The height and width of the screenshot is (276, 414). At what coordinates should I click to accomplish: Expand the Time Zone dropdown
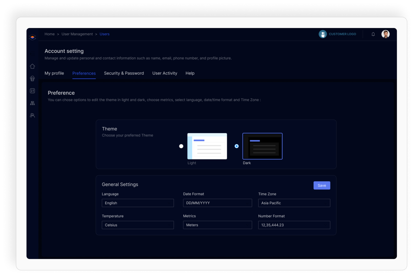[294, 203]
